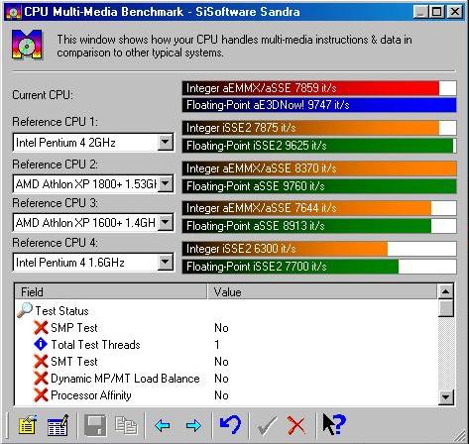Click the Integer iSSE2 7875 it/s bar
Screen dimensions: 469x444
[x=319, y=128]
